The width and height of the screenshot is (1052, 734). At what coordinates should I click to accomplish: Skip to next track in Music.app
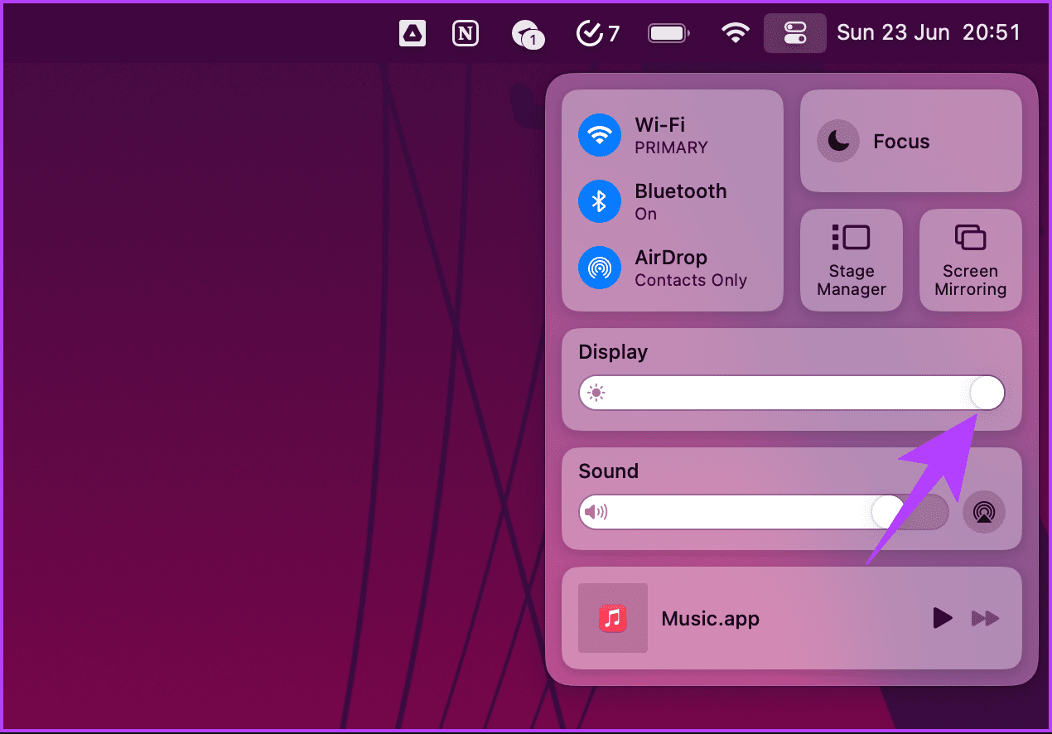986,618
